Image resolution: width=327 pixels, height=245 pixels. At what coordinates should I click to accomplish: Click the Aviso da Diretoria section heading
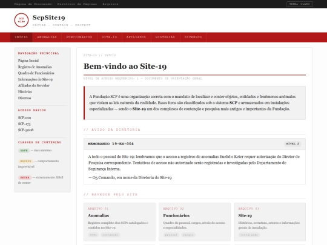tap(112, 129)
